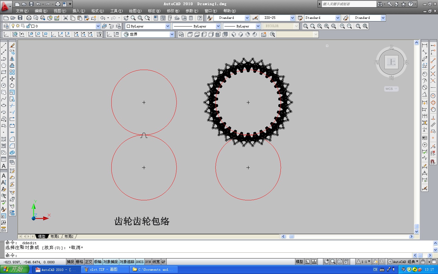The height and width of the screenshot is (274, 438).
Task: Select the Multiline Text A tool
Action: (x=4, y=166)
